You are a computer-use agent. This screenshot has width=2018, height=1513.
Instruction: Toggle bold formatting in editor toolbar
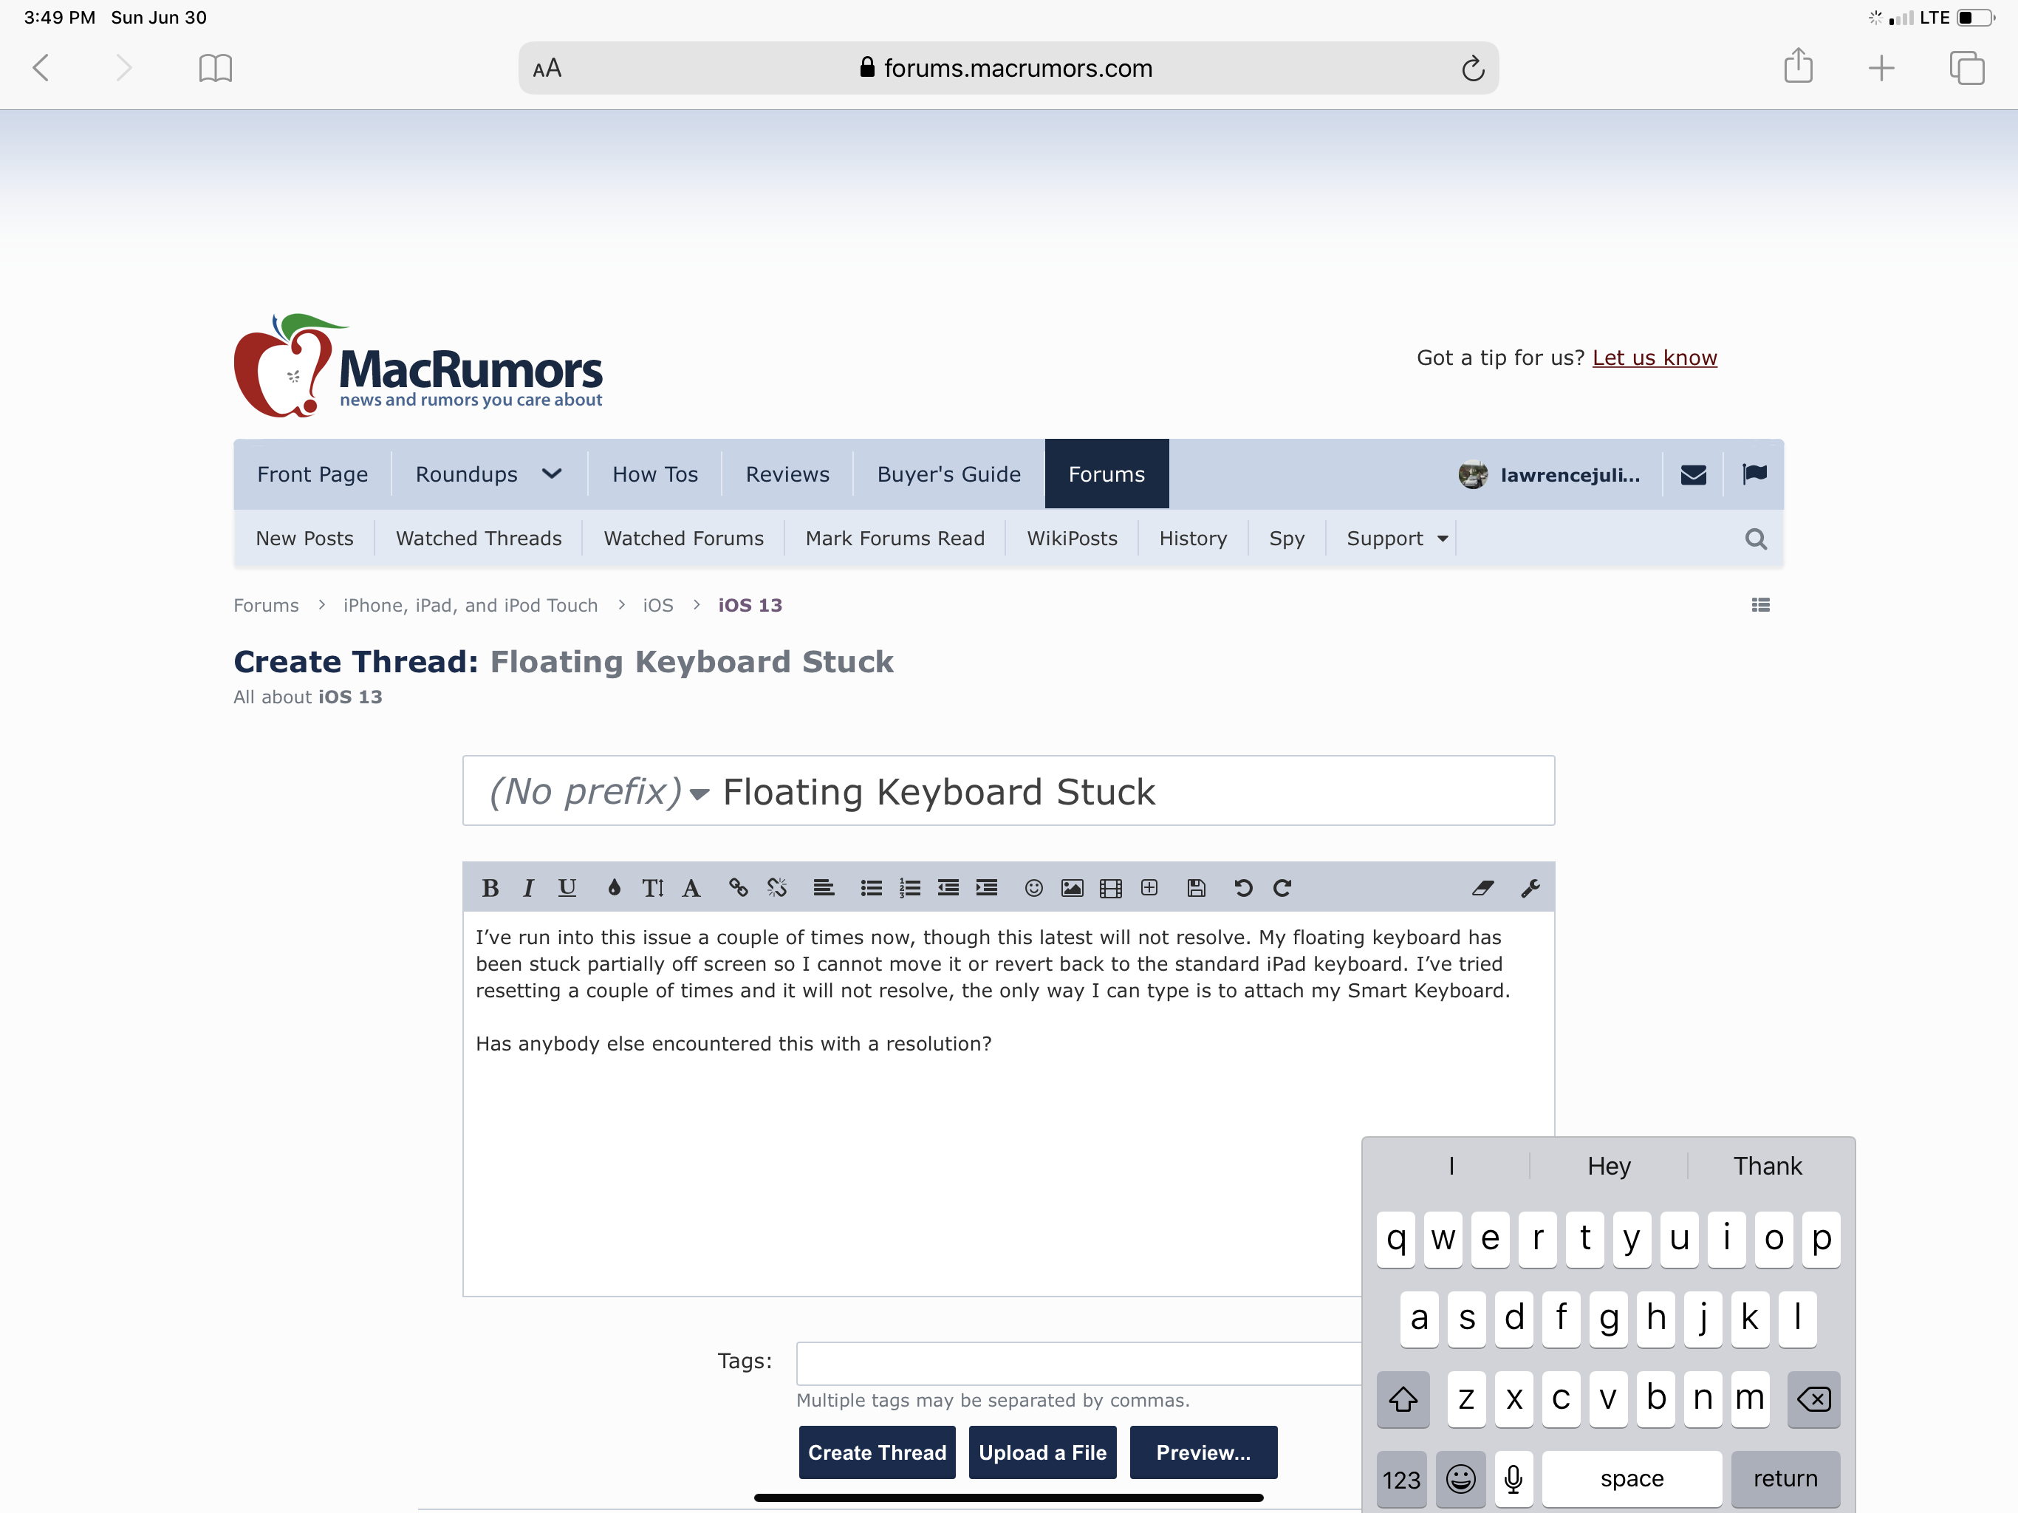[x=490, y=888]
